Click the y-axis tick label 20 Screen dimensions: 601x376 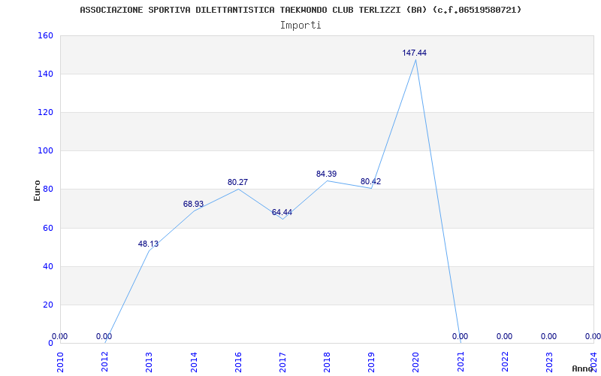pos(48,305)
